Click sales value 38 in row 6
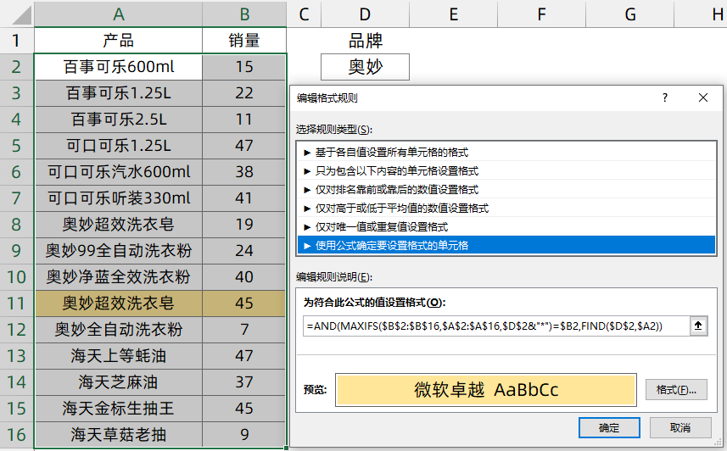727x451 pixels. tap(244, 172)
